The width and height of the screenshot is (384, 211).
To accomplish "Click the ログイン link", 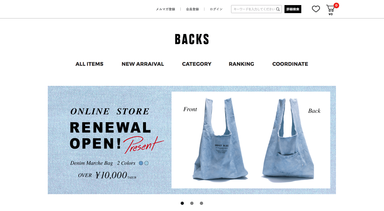I will [216, 9].
